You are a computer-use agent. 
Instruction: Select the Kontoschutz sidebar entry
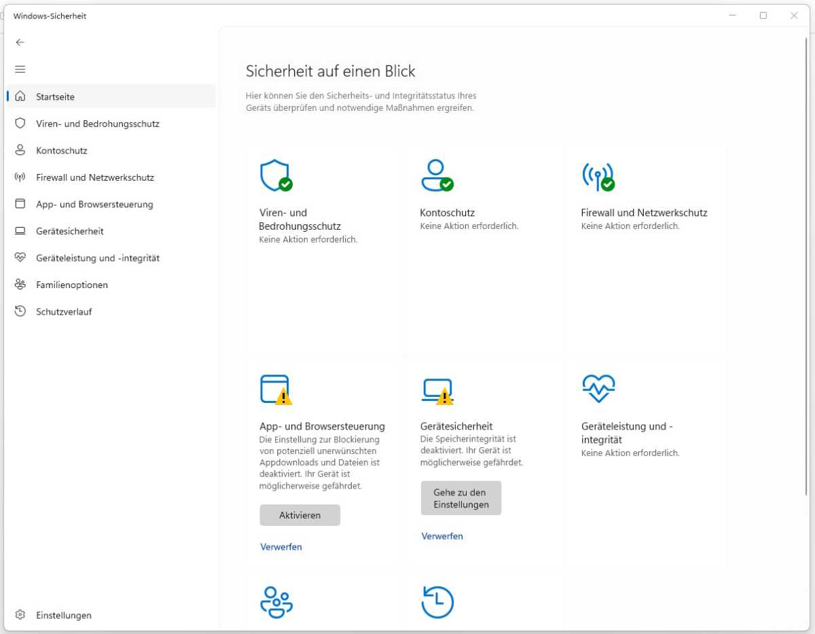pyautogui.click(x=62, y=150)
